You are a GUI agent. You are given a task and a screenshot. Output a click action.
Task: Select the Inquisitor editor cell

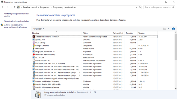(x=87, y=52)
